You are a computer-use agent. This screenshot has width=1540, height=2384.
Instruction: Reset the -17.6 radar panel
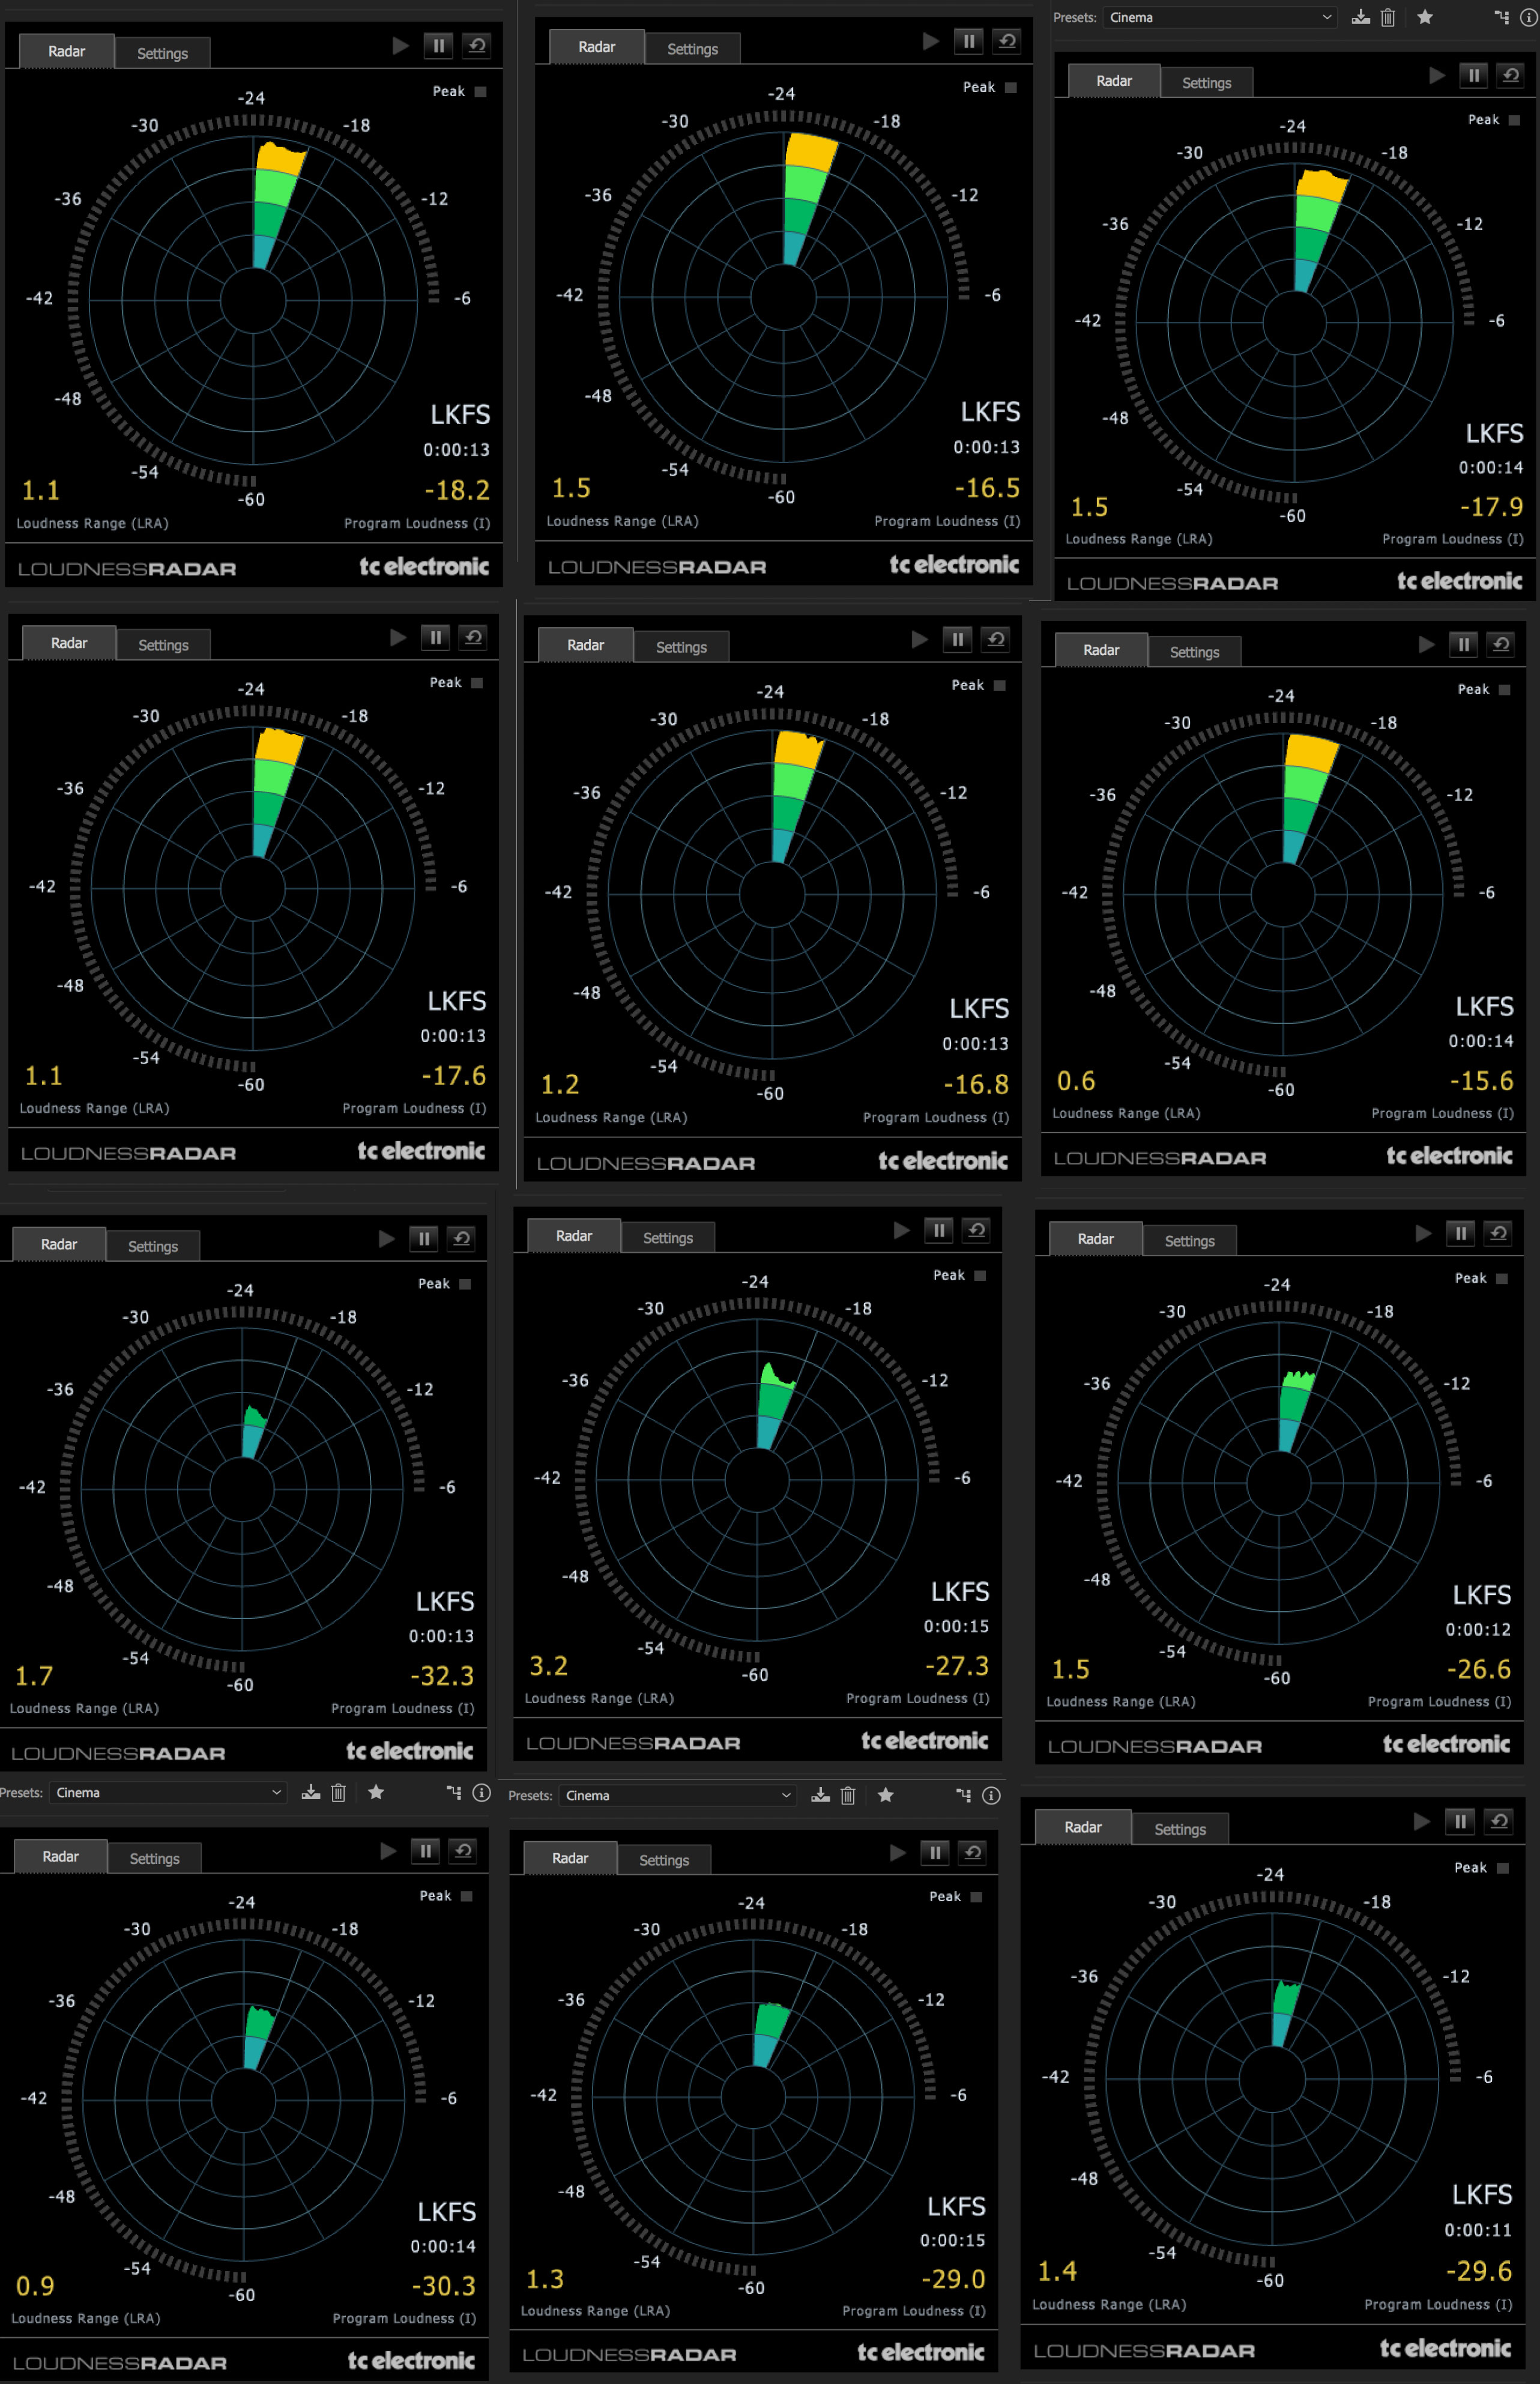pos(474,638)
